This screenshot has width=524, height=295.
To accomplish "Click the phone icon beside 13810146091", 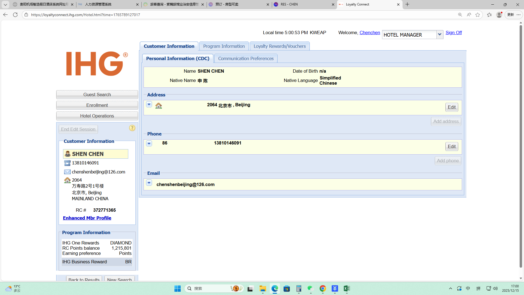I will [67, 163].
